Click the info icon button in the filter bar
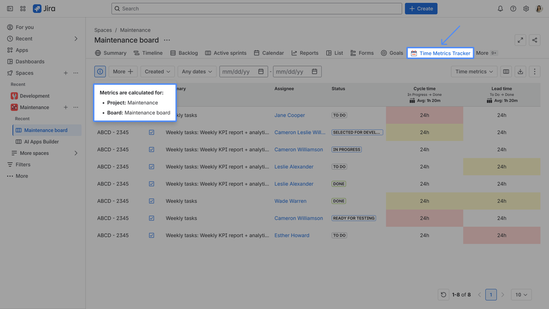 (x=100, y=71)
